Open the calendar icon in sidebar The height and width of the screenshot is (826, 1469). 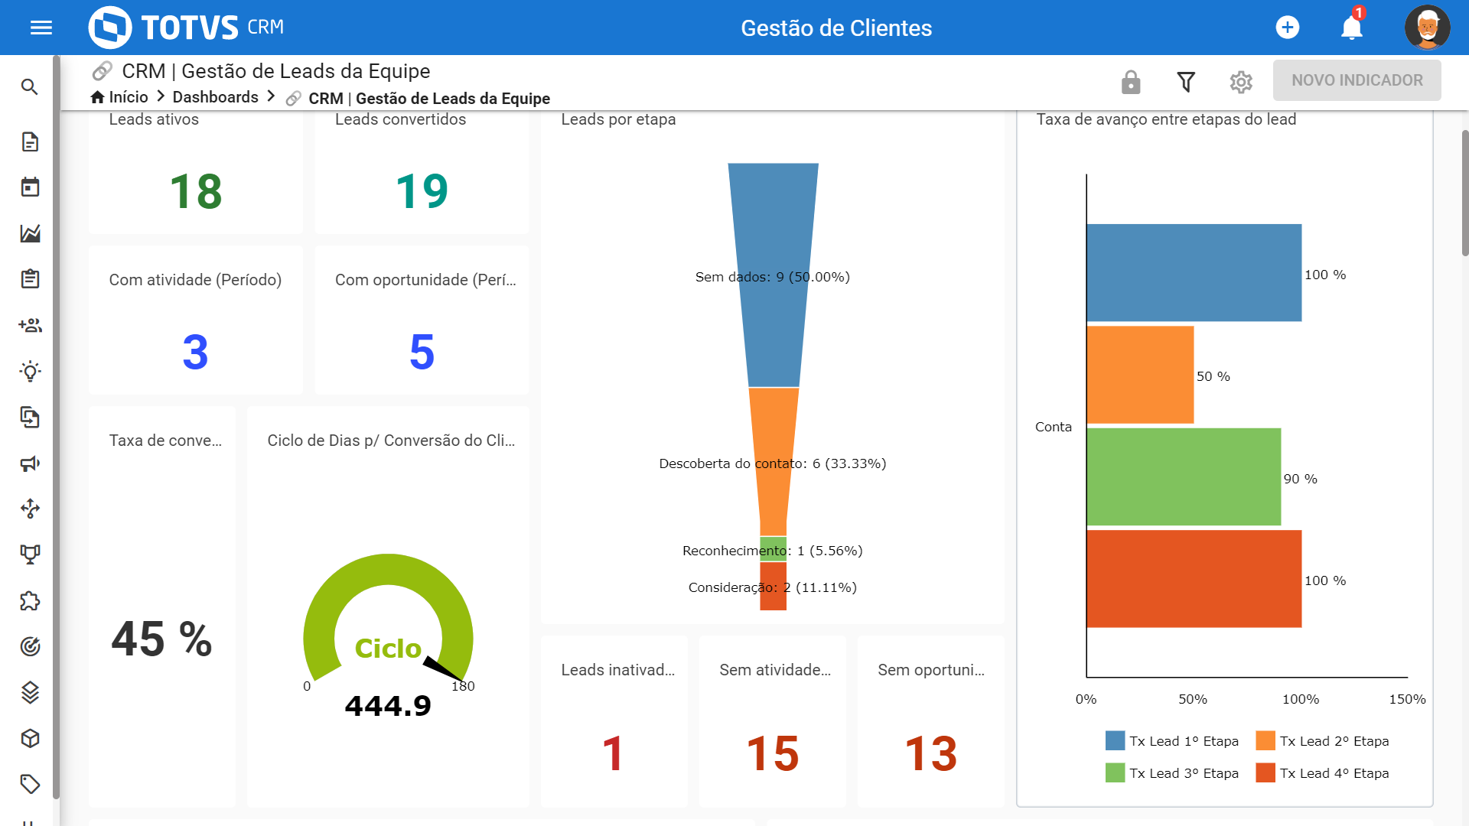click(30, 187)
